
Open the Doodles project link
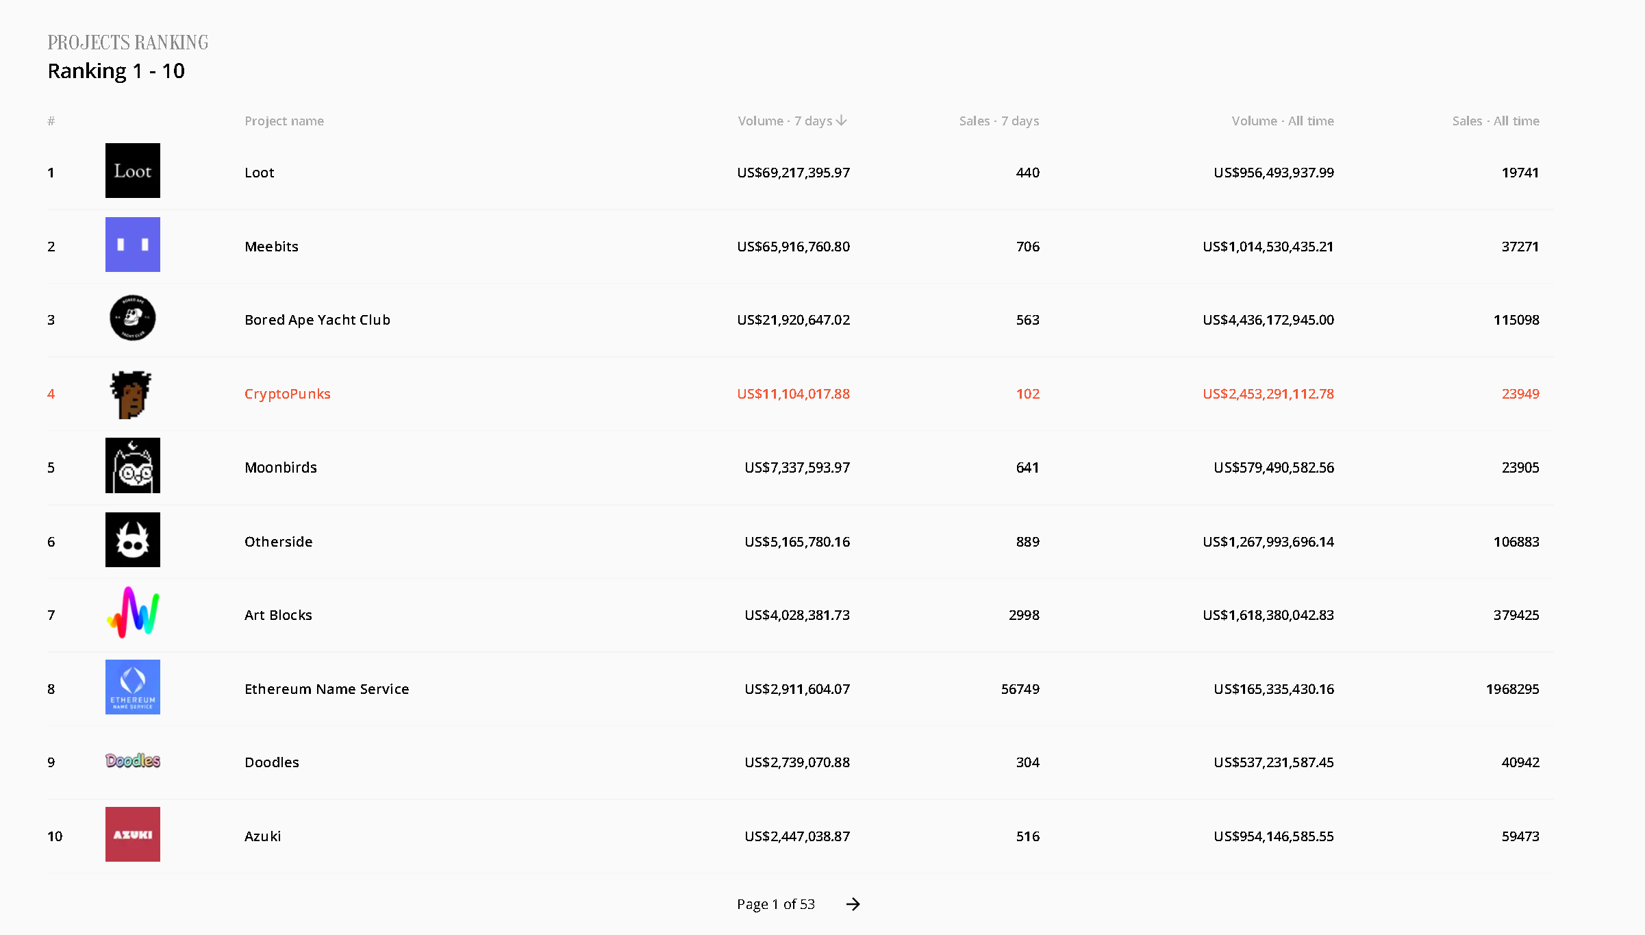pos(272,762)
